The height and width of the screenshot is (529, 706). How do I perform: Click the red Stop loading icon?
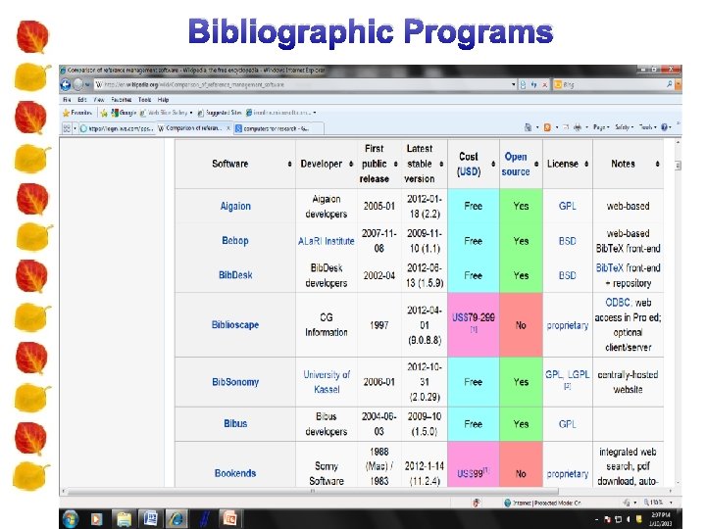point(544,84)
